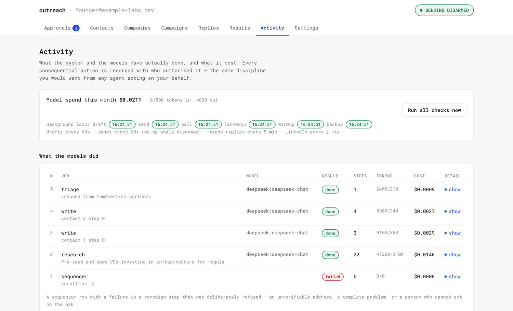Expand show details for write contact 3

(x=452, y=211)
